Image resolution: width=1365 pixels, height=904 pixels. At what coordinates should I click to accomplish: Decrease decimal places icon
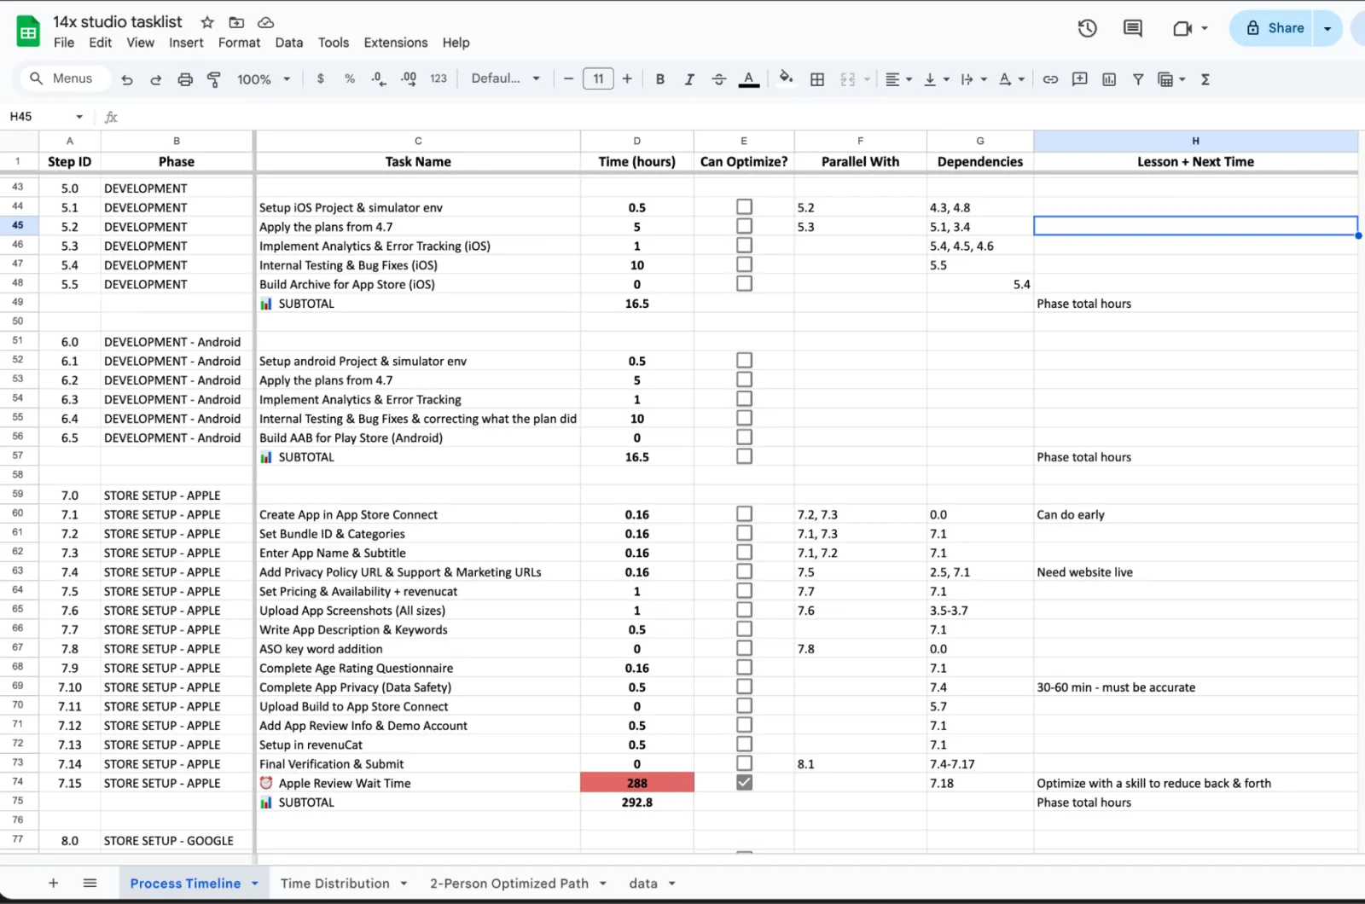(379, 78)
